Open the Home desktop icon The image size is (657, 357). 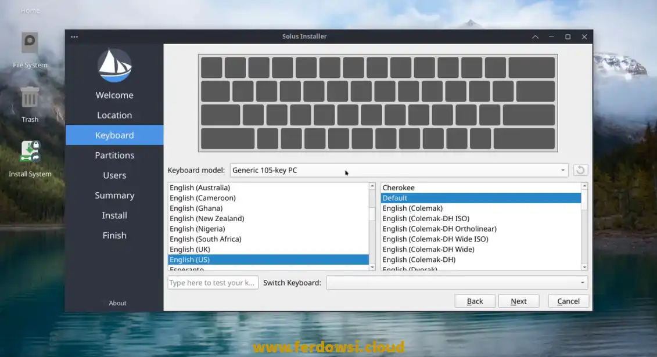pyautogui.click(x=30, y=10)
